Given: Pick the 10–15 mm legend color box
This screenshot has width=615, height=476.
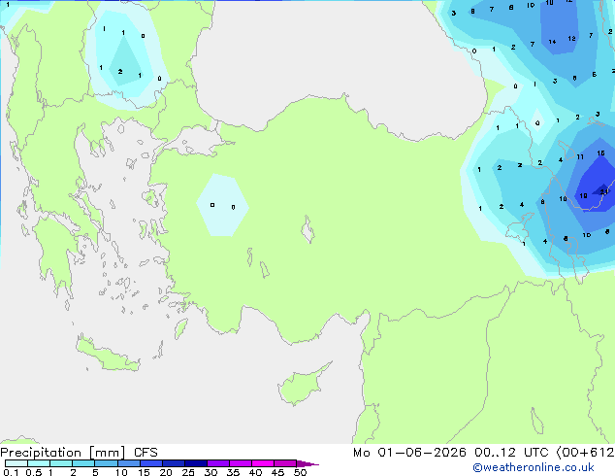Looking at the screenshot, I should 128,463.
